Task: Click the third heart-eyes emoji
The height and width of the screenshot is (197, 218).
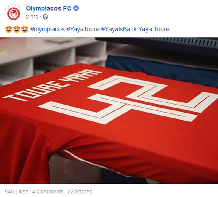Action: 25,29
